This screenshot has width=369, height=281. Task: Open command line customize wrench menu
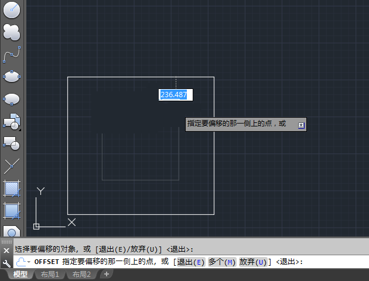point(6,263)
